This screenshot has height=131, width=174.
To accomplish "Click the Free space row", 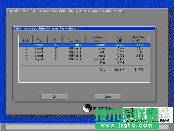I will (85, 63).
